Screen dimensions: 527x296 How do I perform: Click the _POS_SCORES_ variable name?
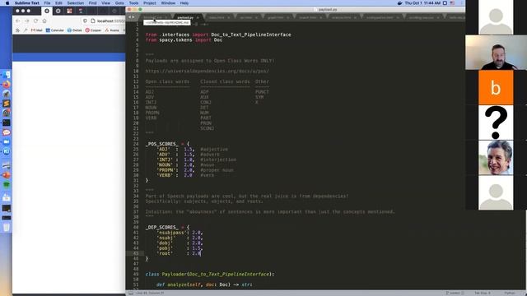[161, 144]
